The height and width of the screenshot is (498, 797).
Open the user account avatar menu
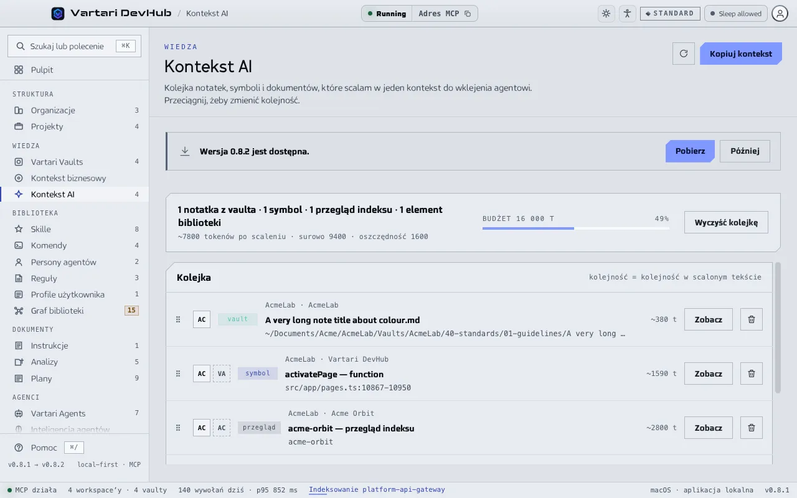coord(780,14)
